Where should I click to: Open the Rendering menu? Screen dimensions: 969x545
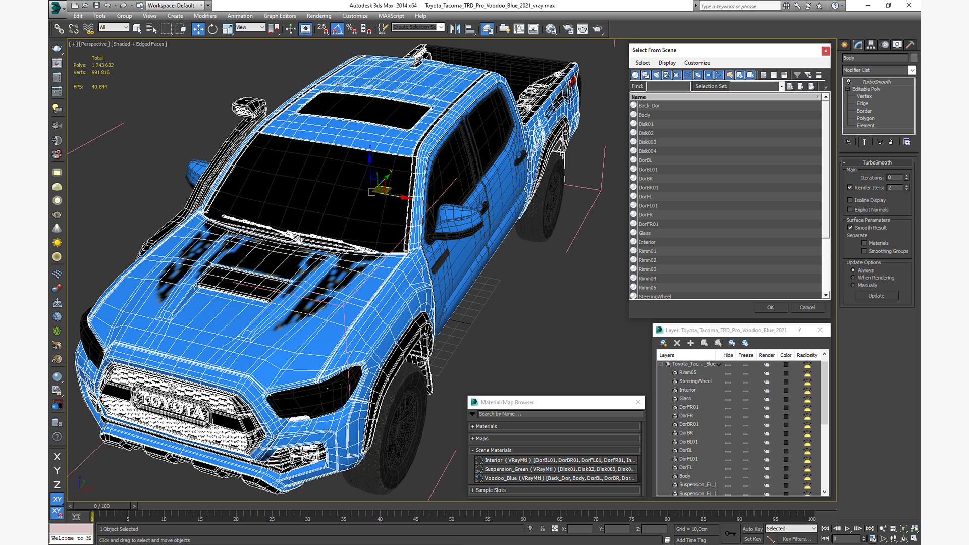pyautogui.click(x=319, y=16)
